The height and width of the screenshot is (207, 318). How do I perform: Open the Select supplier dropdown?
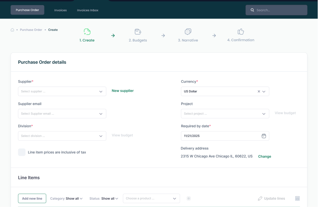62,91
